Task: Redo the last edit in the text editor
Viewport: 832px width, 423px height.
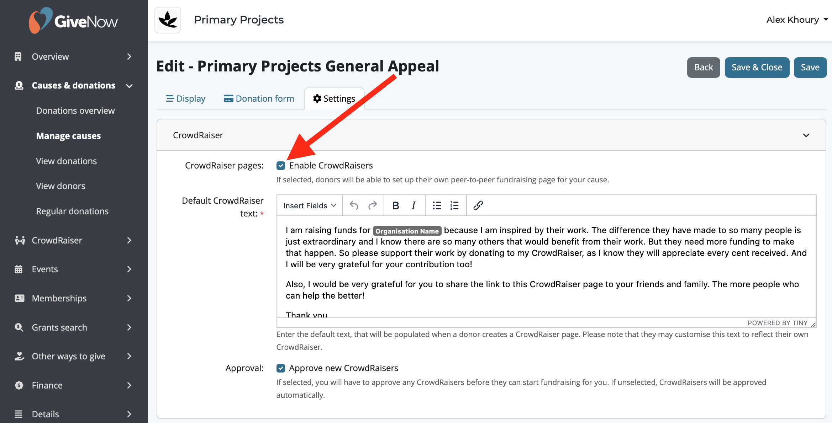Action: (373, 205)
